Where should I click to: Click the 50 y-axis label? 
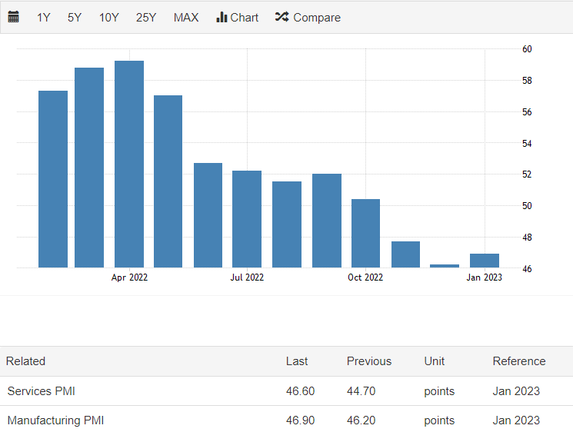(527, 206)
